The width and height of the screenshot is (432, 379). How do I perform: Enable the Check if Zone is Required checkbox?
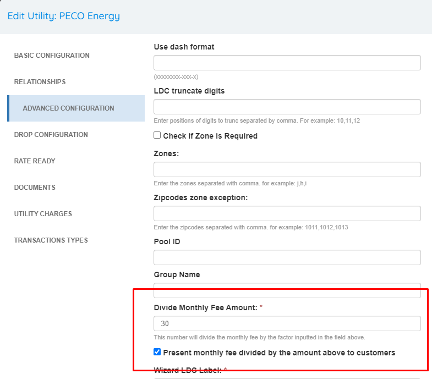157,135
